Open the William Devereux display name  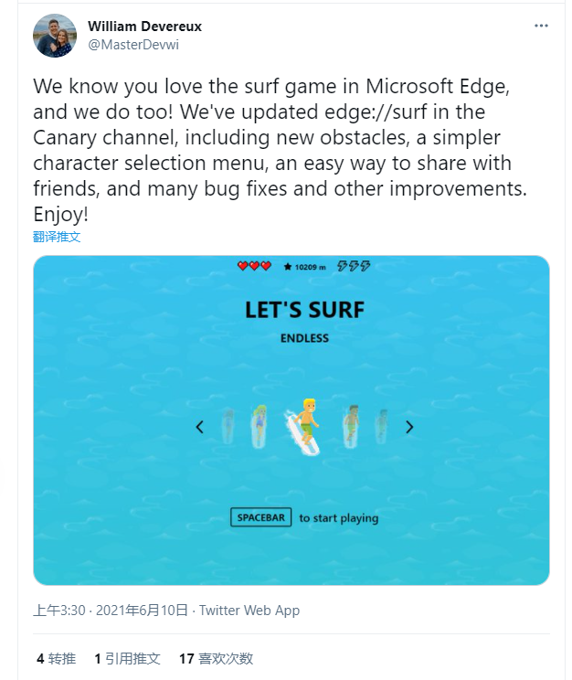tap(145, 27)
